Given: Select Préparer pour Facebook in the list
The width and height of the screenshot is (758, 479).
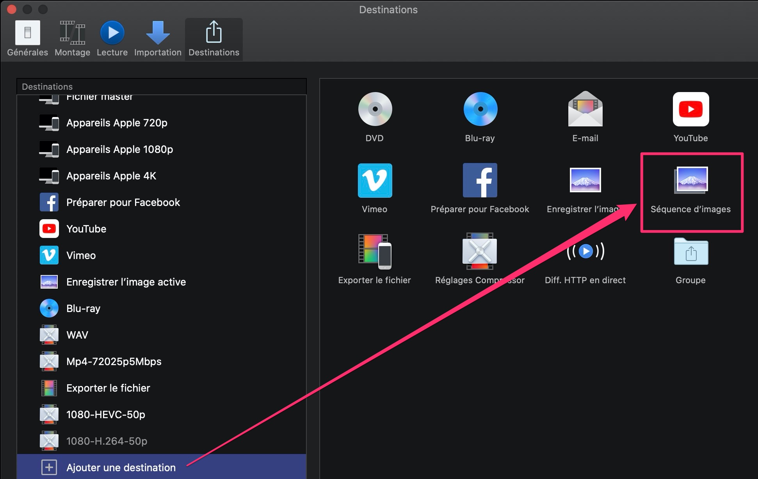Looking at the screenshot, I should (x=162, y=202).
